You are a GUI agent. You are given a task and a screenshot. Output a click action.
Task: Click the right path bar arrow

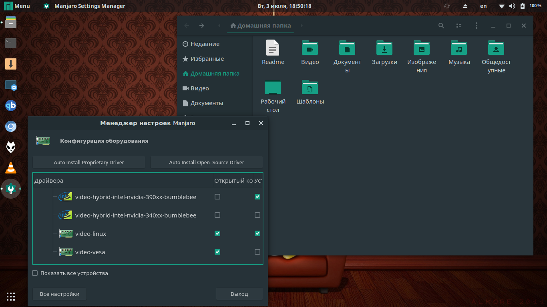(302, 26)
